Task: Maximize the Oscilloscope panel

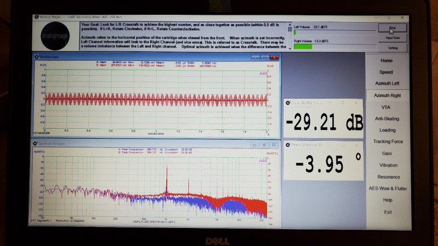Action: pos(264,58)
